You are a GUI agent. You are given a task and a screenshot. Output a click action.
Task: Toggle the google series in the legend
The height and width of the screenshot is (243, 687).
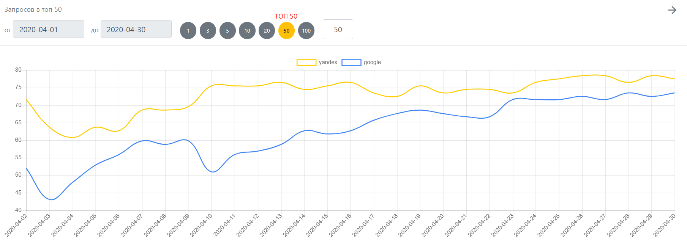372,62
